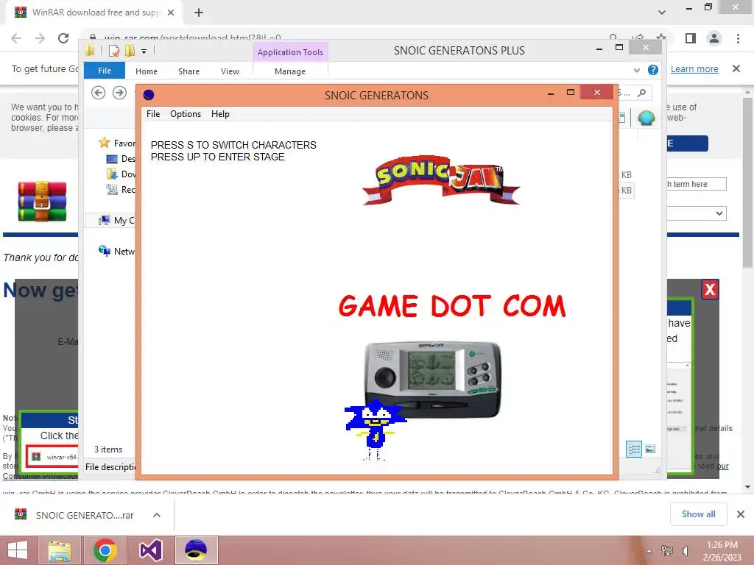Switch to the Home ribbon tab
The image size is (754, 565).
coord(147,71)
